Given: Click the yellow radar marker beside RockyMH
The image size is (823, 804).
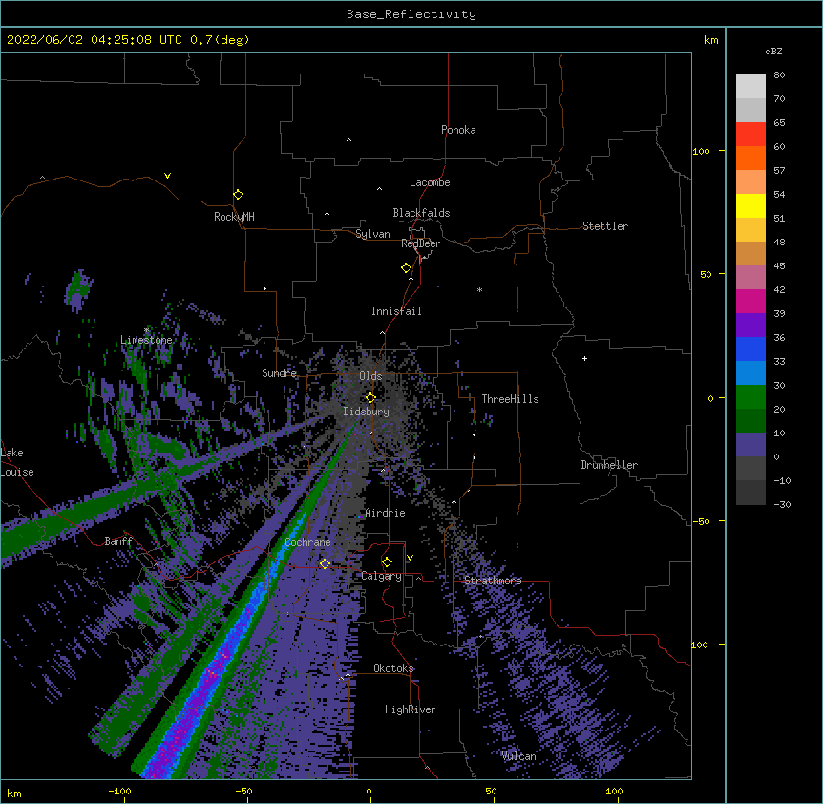Looking at the screenshot, I should click(238, 195).
